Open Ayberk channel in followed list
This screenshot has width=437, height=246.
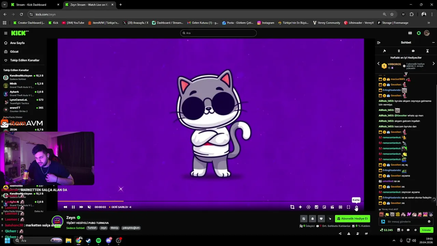[x=23, y=93]
